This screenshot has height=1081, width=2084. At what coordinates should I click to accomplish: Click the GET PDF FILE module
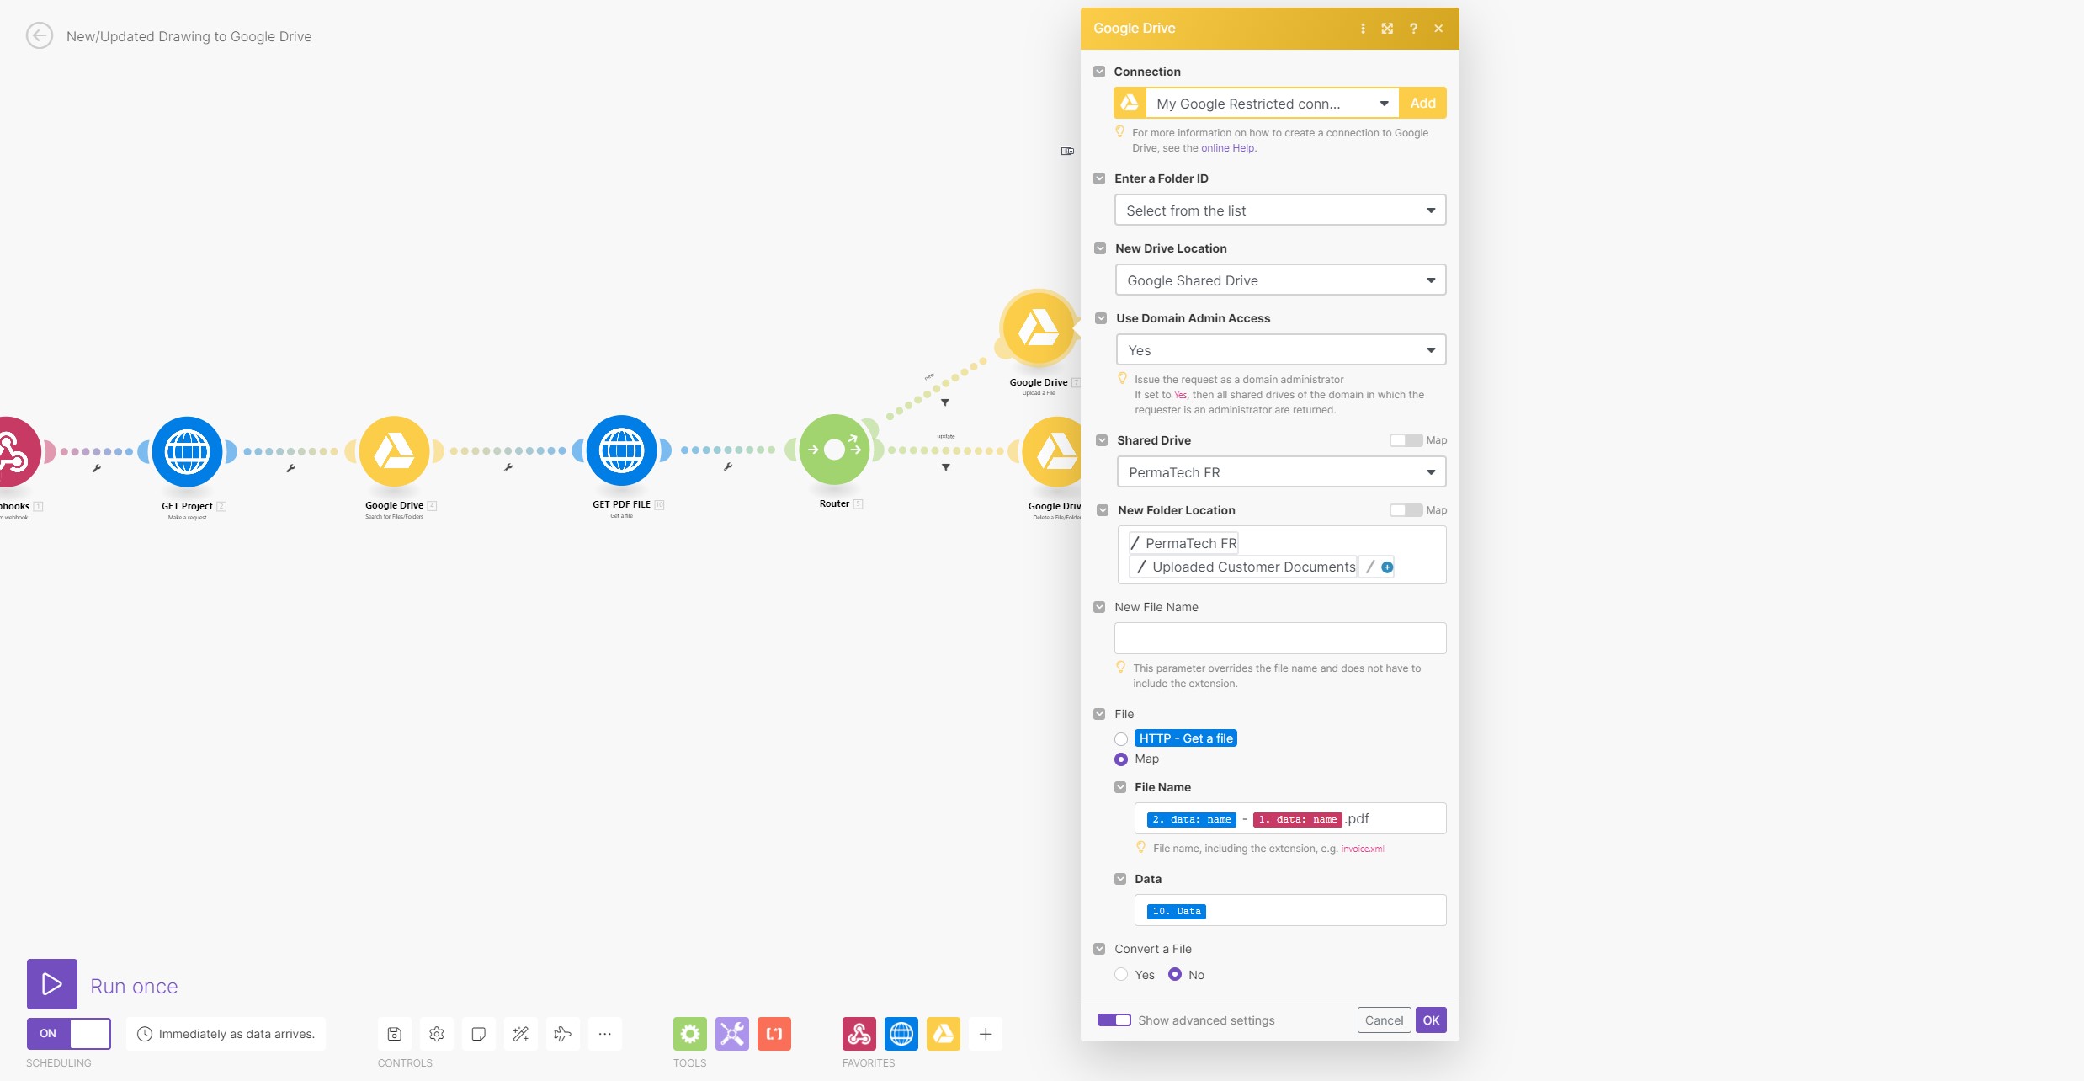pyautogui.click(x=621, y=450)
